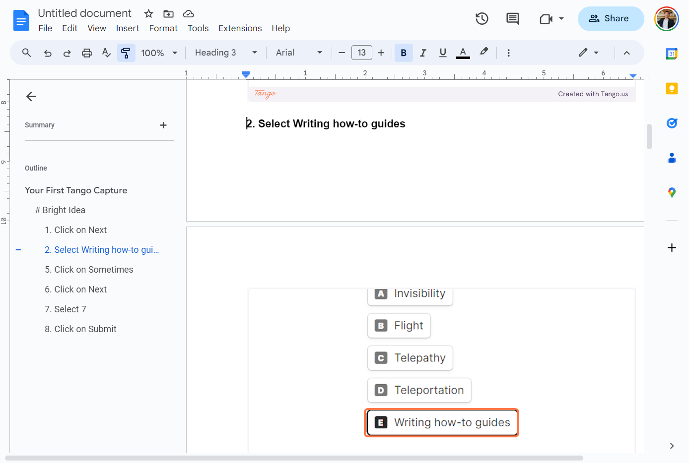
Task: Open Google Maps side panel
Action: click(x=672, y=192)
